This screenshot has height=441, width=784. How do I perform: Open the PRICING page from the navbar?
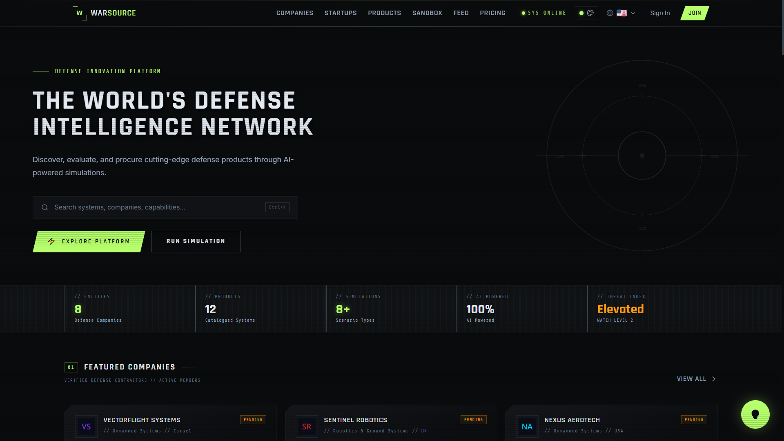(x=492, y=13)
